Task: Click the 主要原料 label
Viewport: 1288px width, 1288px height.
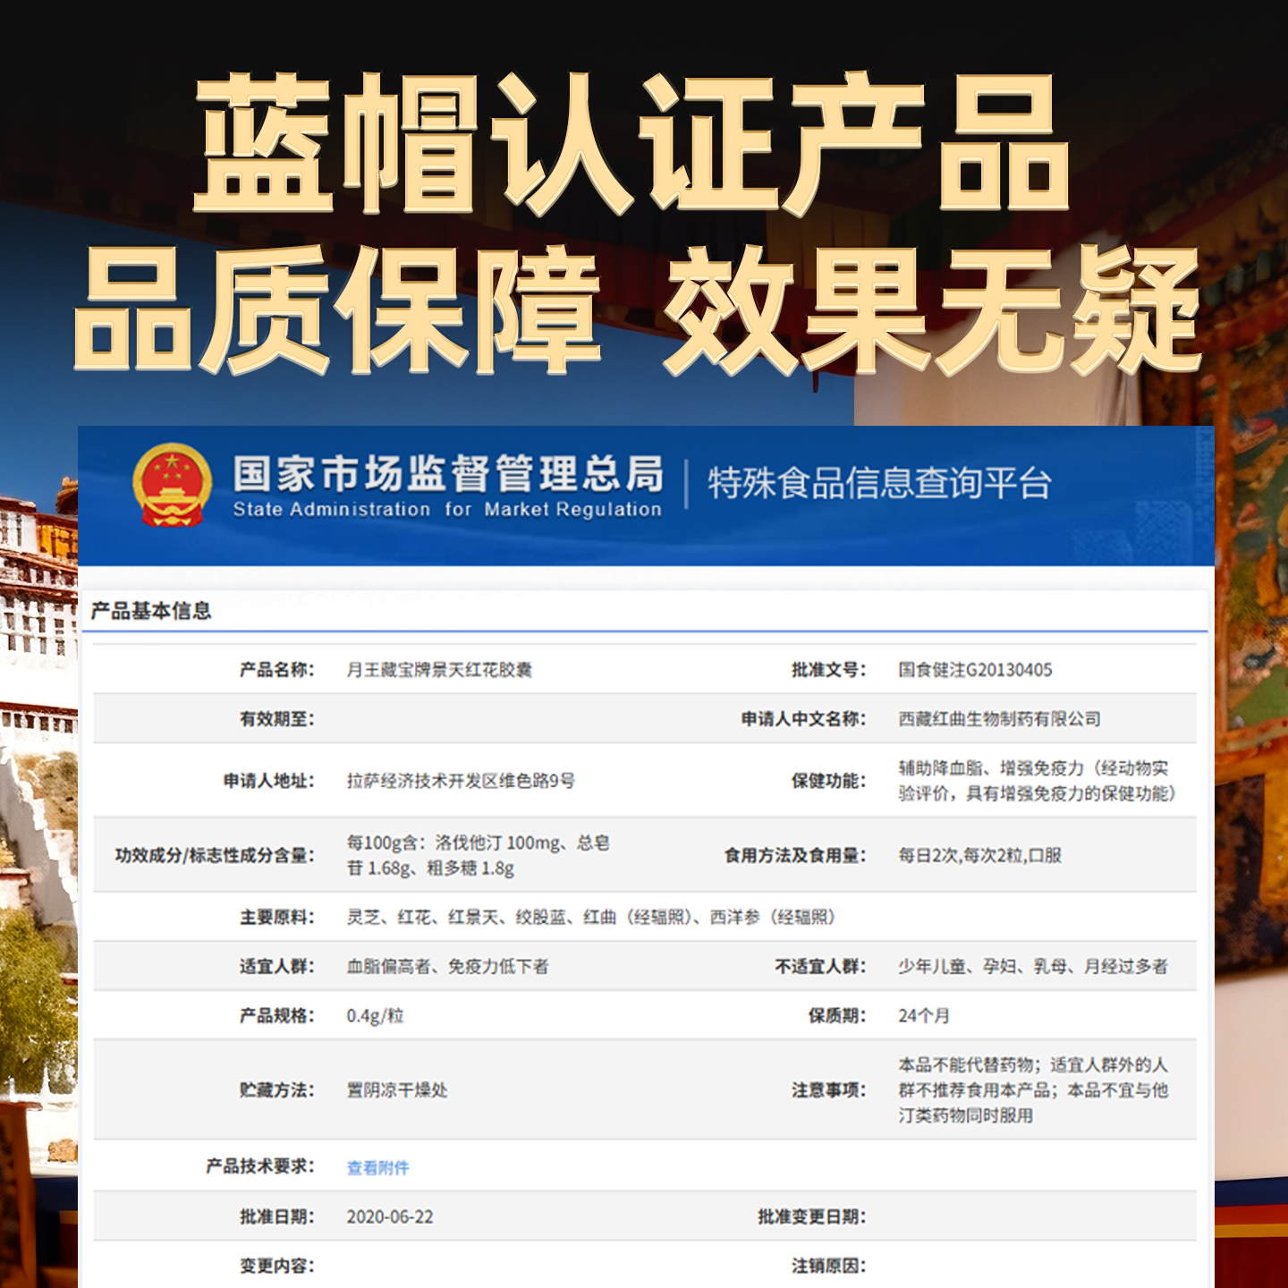Action: (x=276, y=917)
